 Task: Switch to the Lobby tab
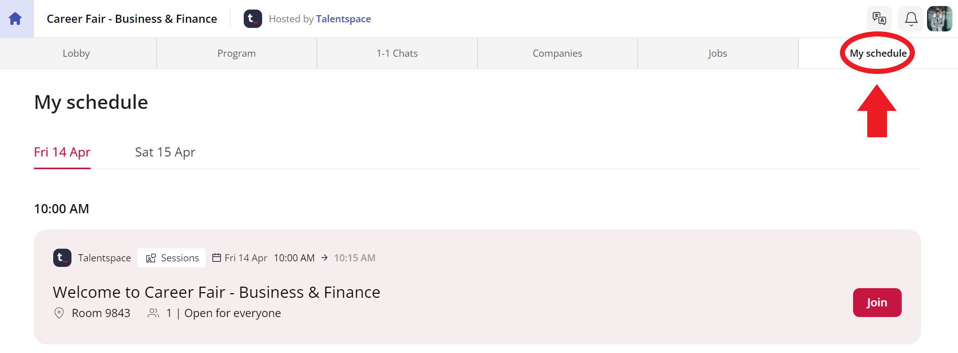point(77,53)
